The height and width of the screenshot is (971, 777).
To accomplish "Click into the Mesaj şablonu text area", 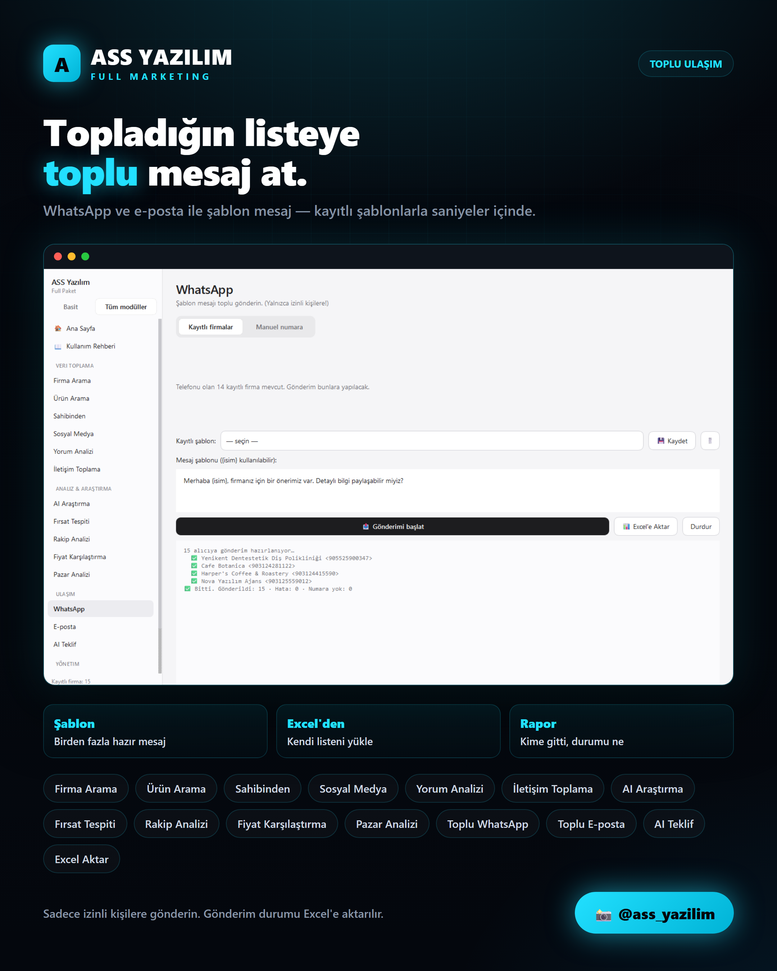I will pyautogui.click(x=447, y=491).
